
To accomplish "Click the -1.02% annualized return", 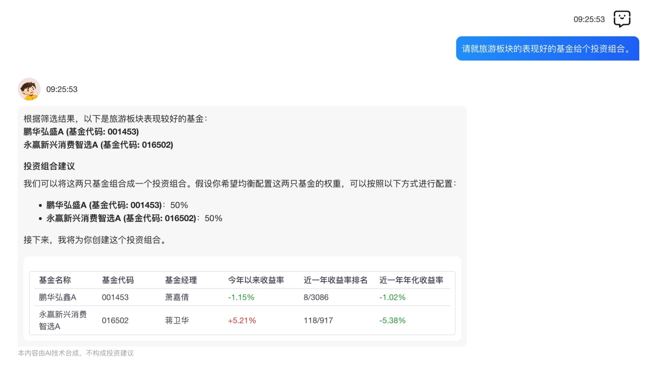I will pos(392,297).
